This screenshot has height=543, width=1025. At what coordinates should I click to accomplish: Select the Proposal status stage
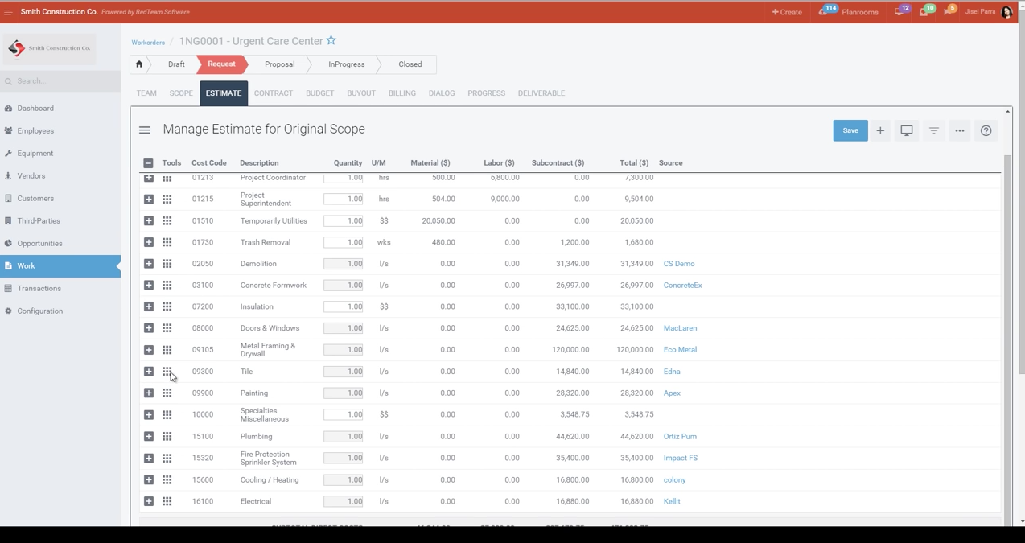pyautogui.click(x=279, y=64)
